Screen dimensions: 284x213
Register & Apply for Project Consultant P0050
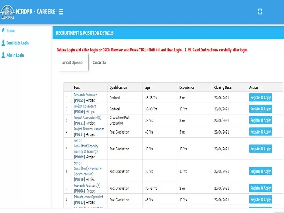coord(260,109)
